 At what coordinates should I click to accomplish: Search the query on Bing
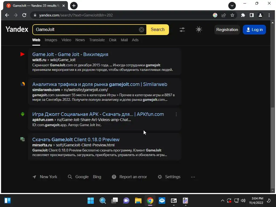97,177
